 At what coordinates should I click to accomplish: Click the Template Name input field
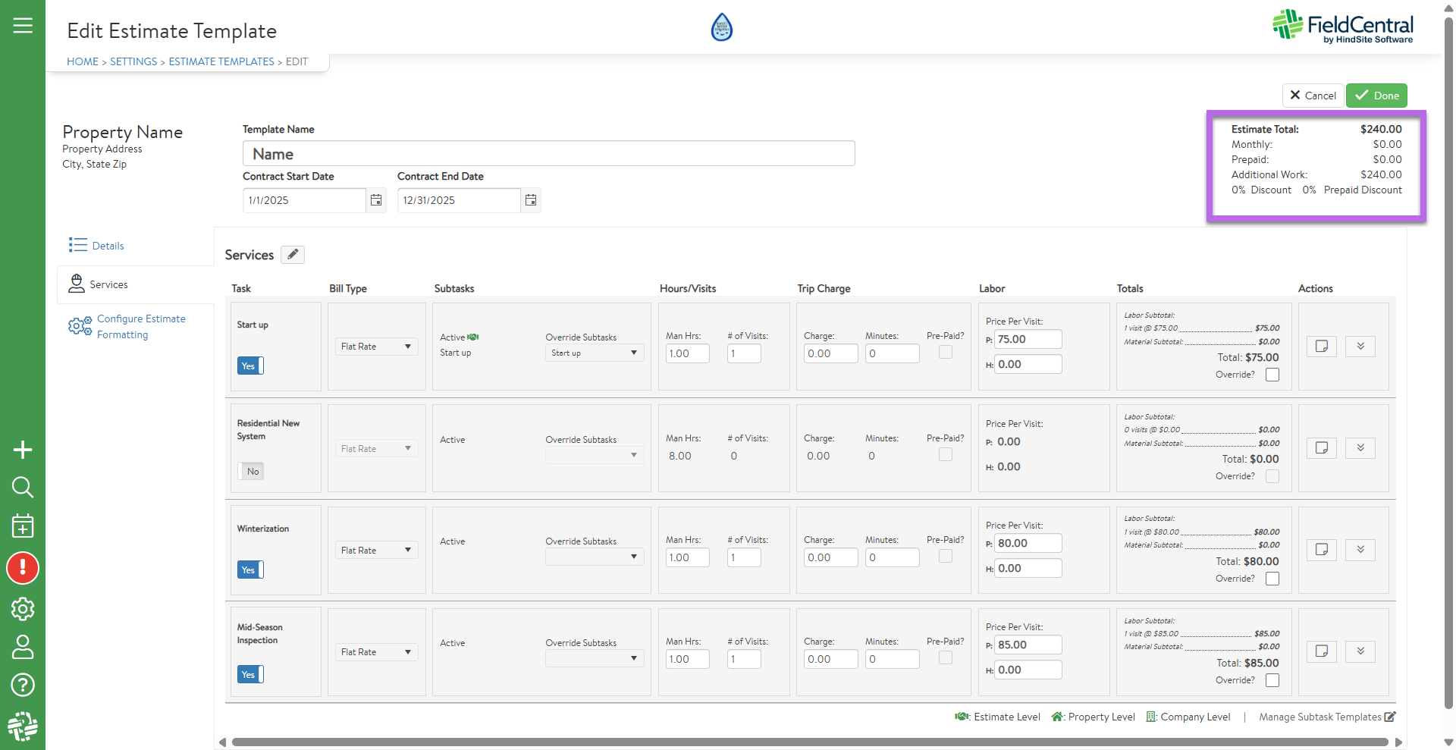coord(548,154)
